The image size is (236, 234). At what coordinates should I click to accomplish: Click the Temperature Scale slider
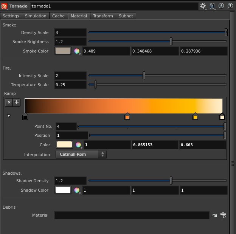point(158,85)
